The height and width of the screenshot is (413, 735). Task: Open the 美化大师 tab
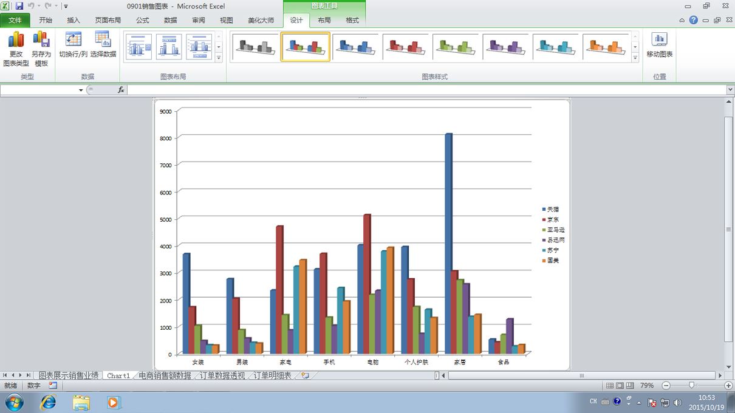pyautogui.click(x=261, y=20)
